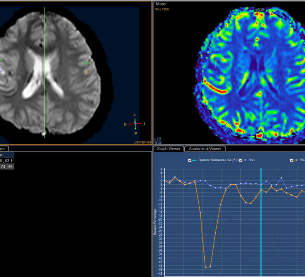Select the ROI marker on the right side of the grayscale image
The height and width of the screenshot is (277, 305).
pos(86,63)
